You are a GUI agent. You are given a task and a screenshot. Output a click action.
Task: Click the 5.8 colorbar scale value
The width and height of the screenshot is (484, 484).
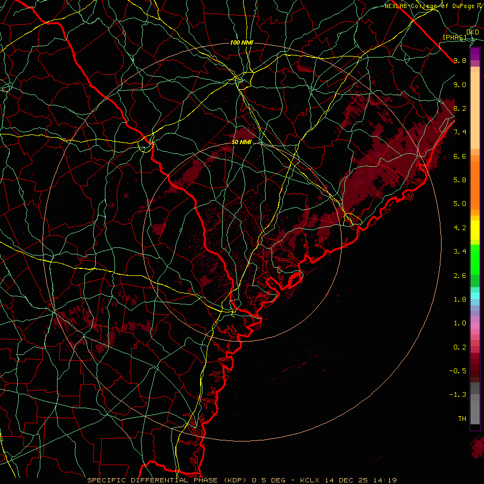(x=460, y=180)
